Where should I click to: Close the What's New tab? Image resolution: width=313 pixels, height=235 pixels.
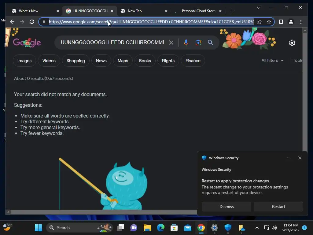pyautogui.click(x=58, y=11)
